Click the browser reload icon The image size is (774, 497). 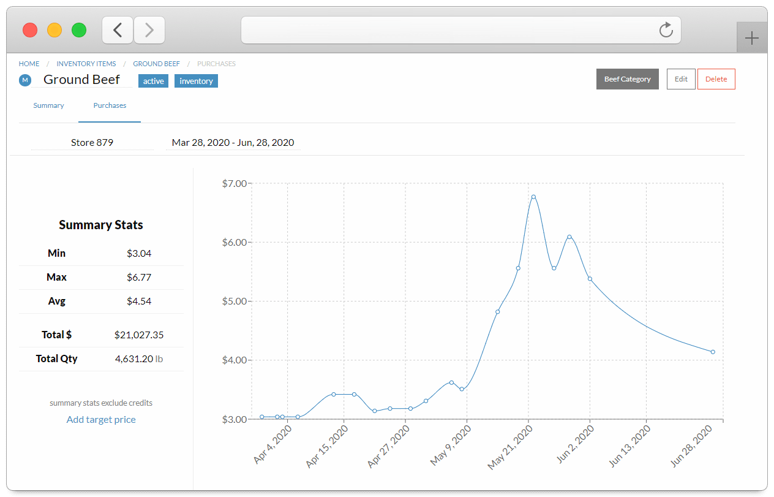(666, 29)
